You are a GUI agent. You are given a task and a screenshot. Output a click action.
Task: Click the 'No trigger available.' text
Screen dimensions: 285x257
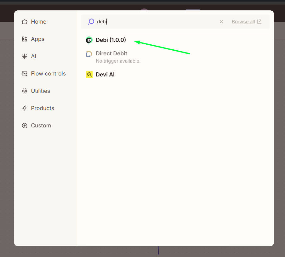click(x=118, y=61)
